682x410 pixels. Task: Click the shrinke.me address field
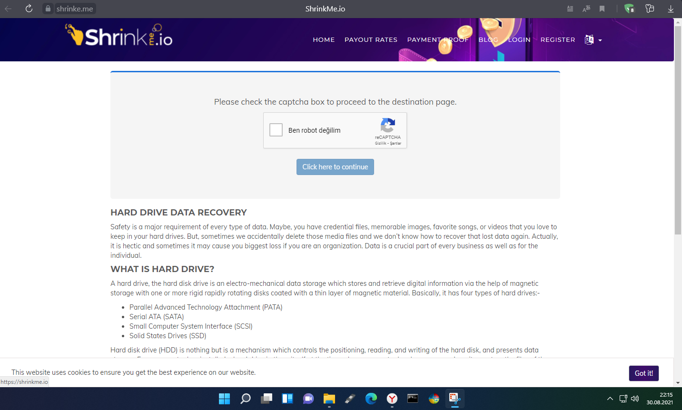point(75,9)
